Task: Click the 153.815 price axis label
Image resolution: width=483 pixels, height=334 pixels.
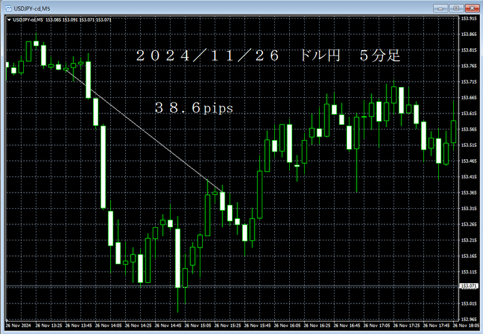Action: coord(469,50)
